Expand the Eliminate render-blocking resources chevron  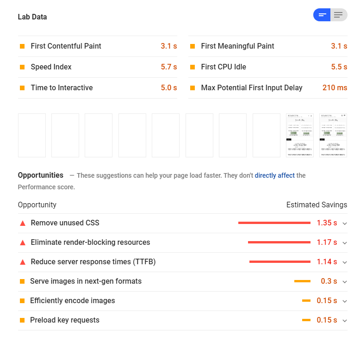pyautogui.click(x=345, y=243)
